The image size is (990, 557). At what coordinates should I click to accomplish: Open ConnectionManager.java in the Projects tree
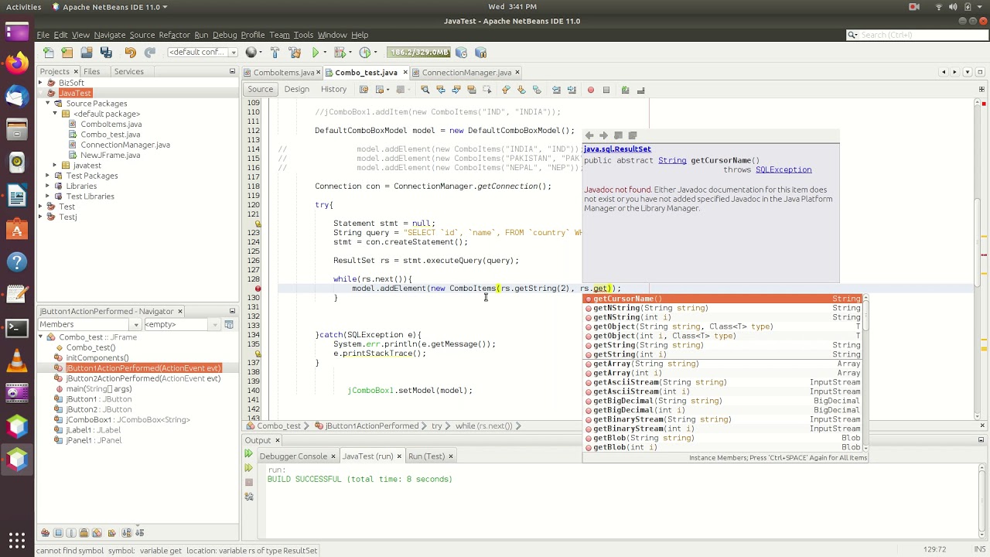125,145
